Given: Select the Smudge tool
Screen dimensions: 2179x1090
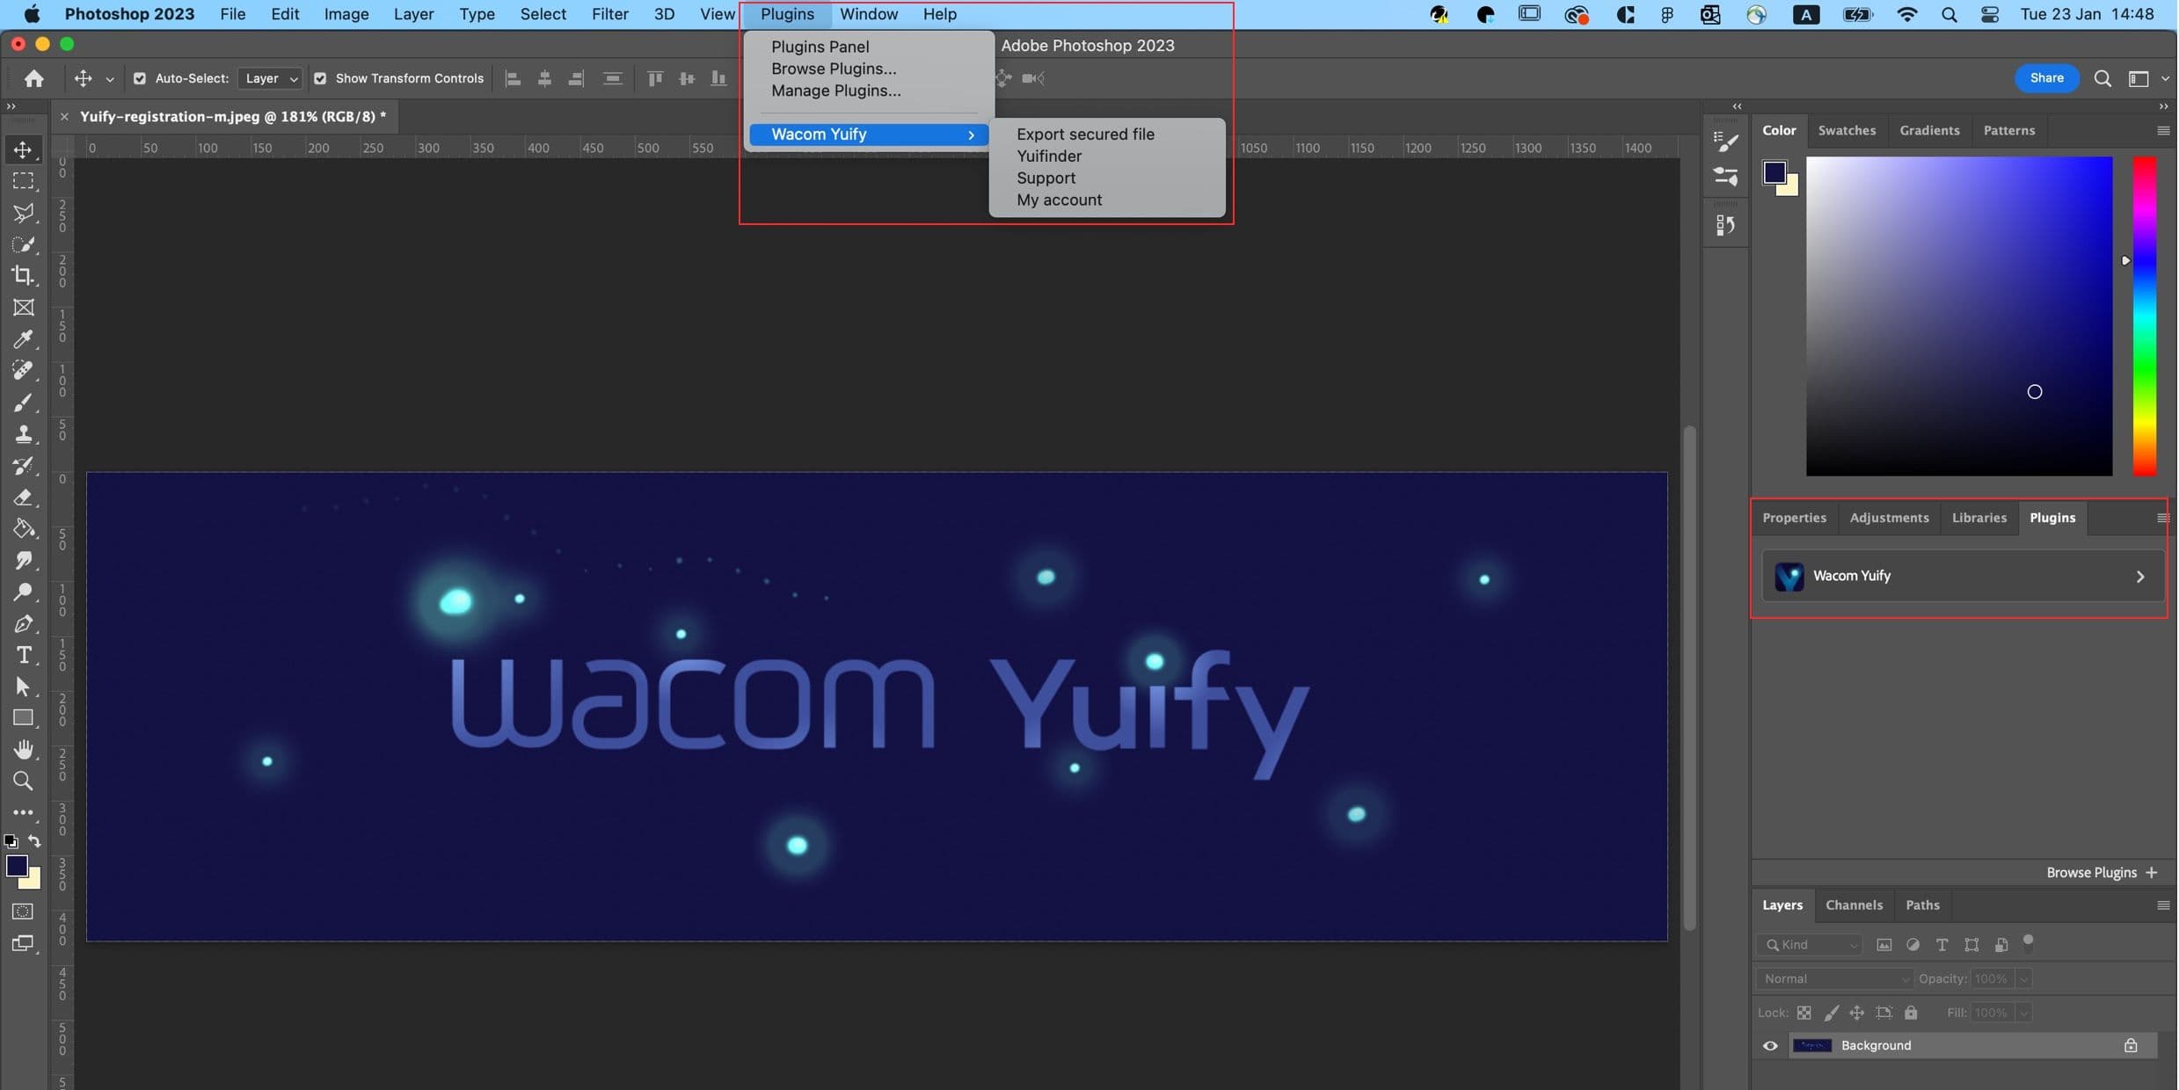Looking at the screenshot, I should pyautogui.click(x=24, y=561).
